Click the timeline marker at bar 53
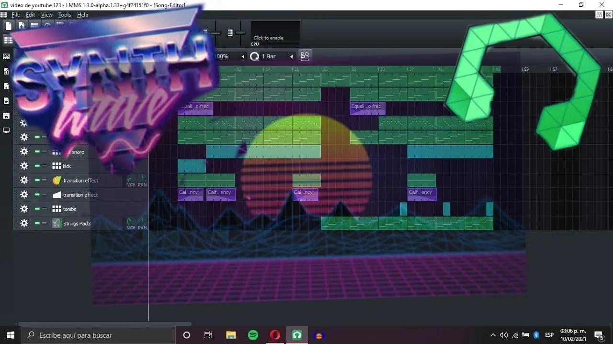This screenshot has height=344, width=613. click(525, 69)
